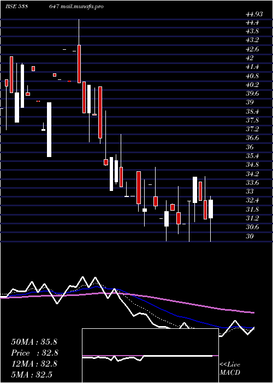
Task: Click the 32.4 price axis label
Action: click(x=252, y=201)
